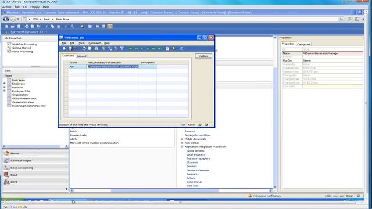This screenshot has height=209, width=372.
Task: Click navigation pane configure buttons chevron
Action: (66, 189)
